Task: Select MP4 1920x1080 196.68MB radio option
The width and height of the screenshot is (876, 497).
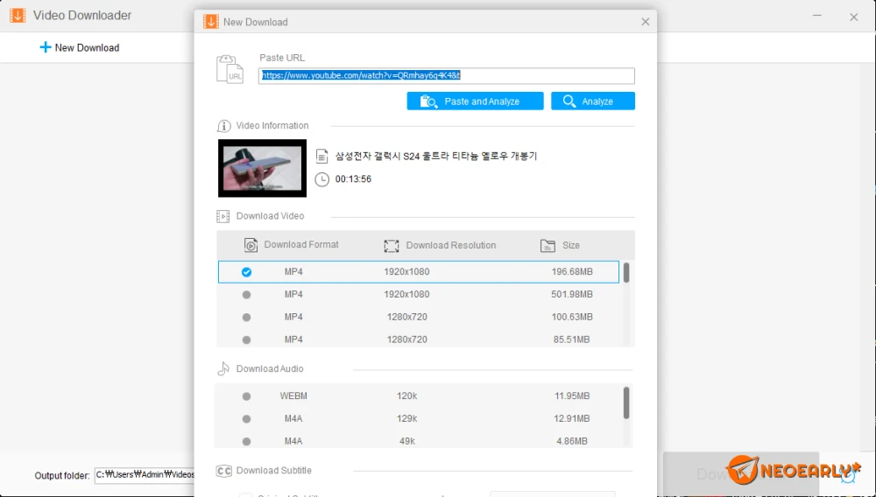Action: click(x=246, y=272)
